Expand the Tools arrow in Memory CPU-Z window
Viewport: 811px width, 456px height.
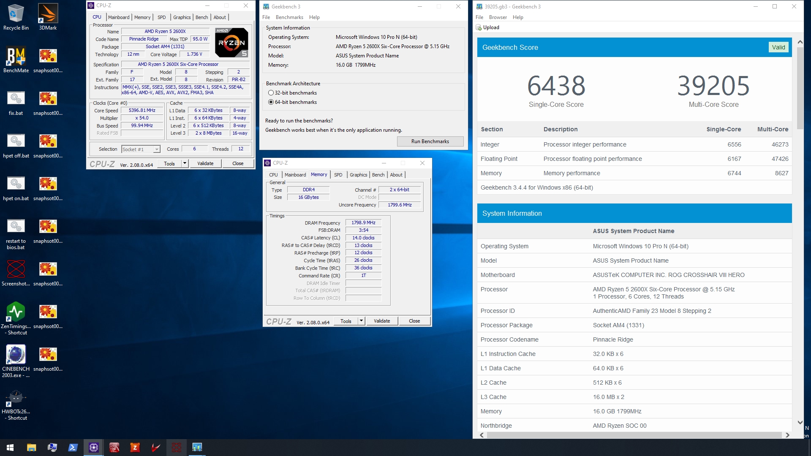click(361, 321)
